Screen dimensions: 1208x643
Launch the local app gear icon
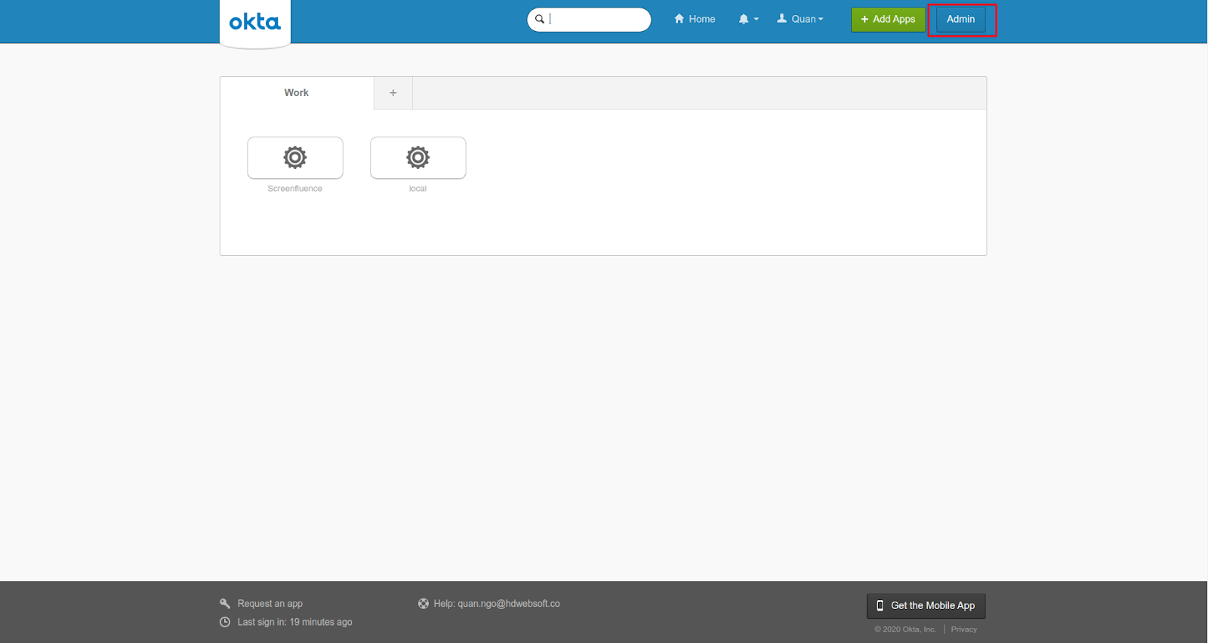(x=418, y=157)
